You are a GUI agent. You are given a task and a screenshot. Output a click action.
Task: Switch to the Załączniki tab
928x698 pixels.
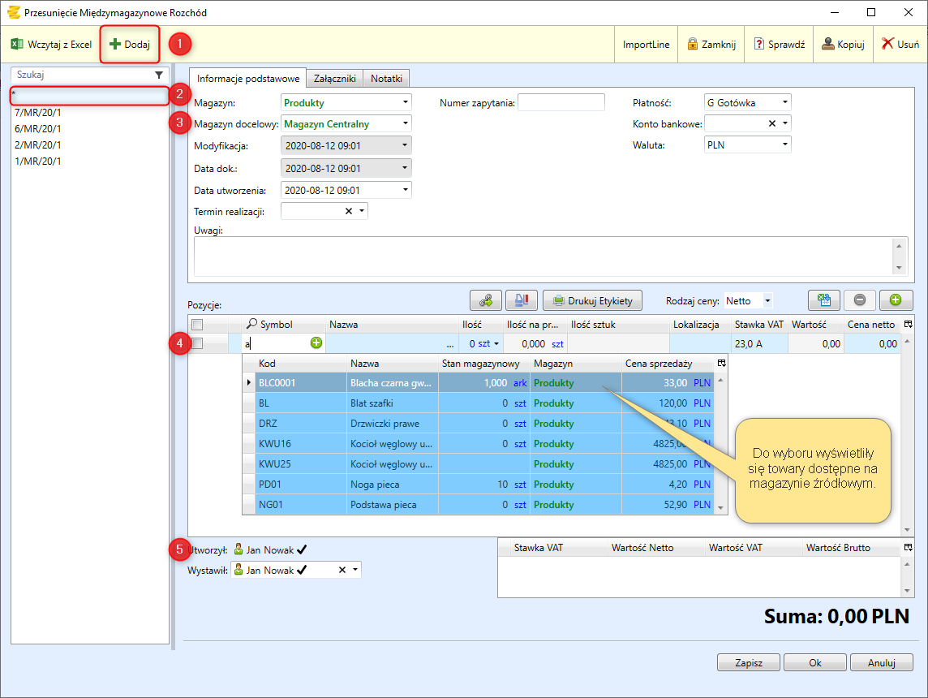[334, 79]
